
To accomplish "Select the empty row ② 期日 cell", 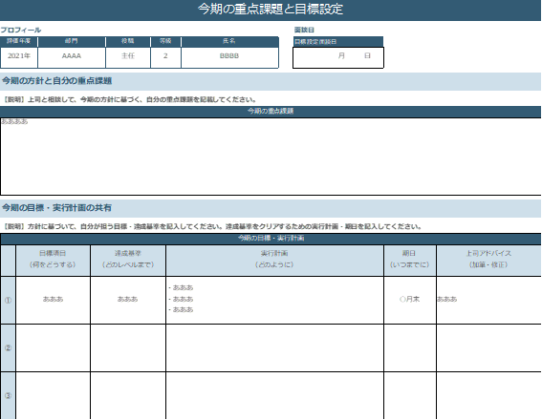I will click(x=410, y=347).
